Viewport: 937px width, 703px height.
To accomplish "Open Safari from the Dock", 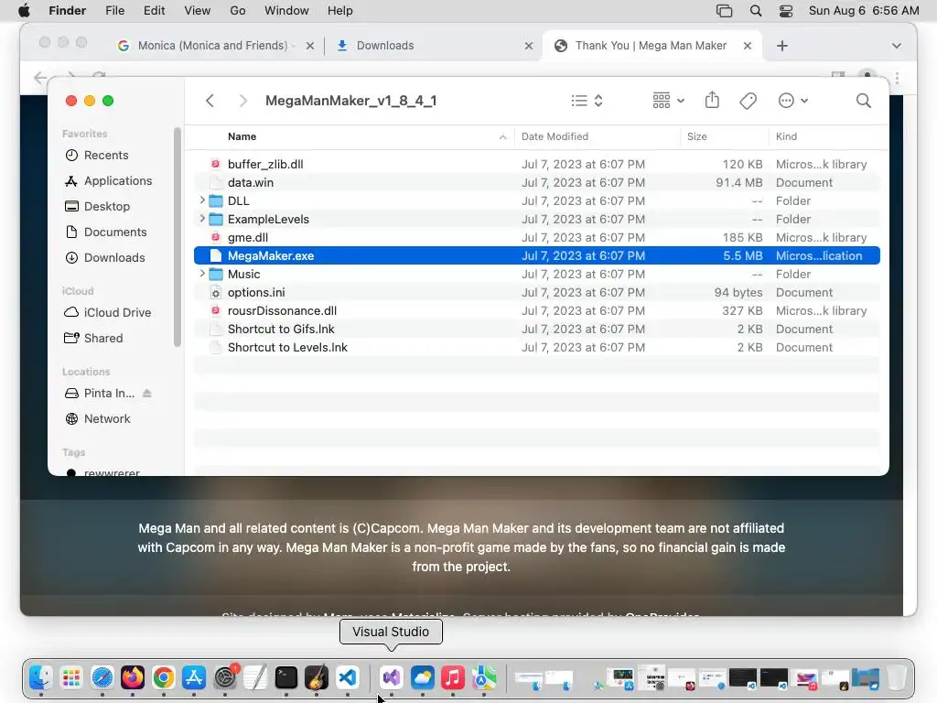I will coord(102,677).
